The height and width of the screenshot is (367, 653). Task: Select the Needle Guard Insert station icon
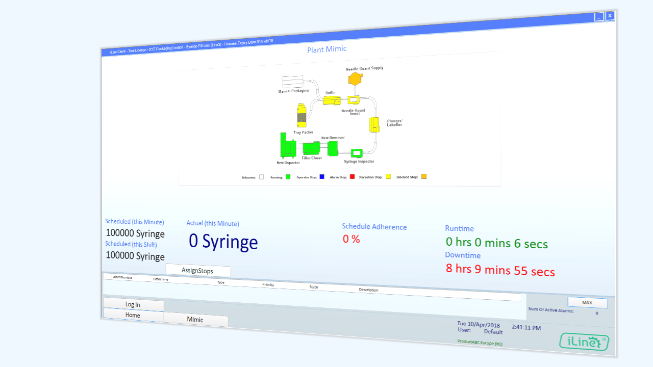point(354,100)
